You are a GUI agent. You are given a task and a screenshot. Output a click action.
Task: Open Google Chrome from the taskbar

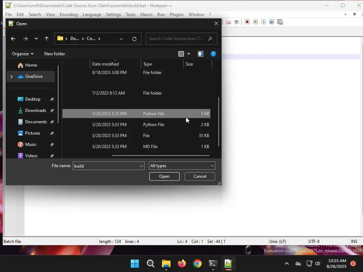pyautogui.click(x=197, y=263)
